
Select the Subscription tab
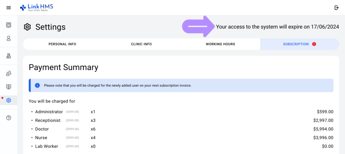click(x=300, y=44)
